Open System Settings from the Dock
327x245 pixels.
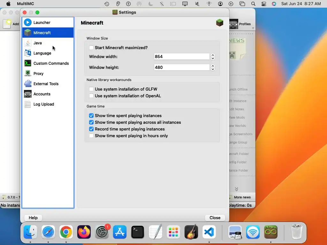[x=102, y=232]
